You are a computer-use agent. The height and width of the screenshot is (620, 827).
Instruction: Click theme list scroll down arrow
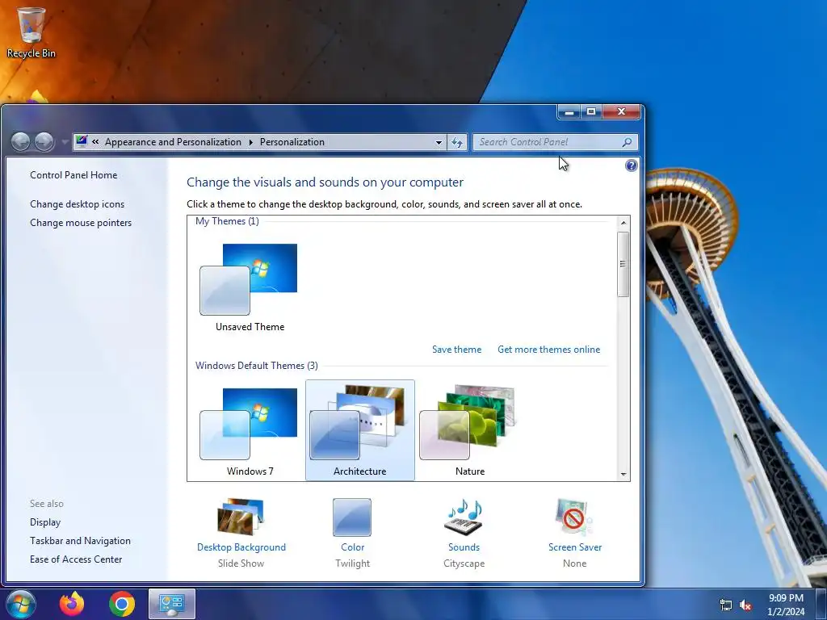pos(623,474)
